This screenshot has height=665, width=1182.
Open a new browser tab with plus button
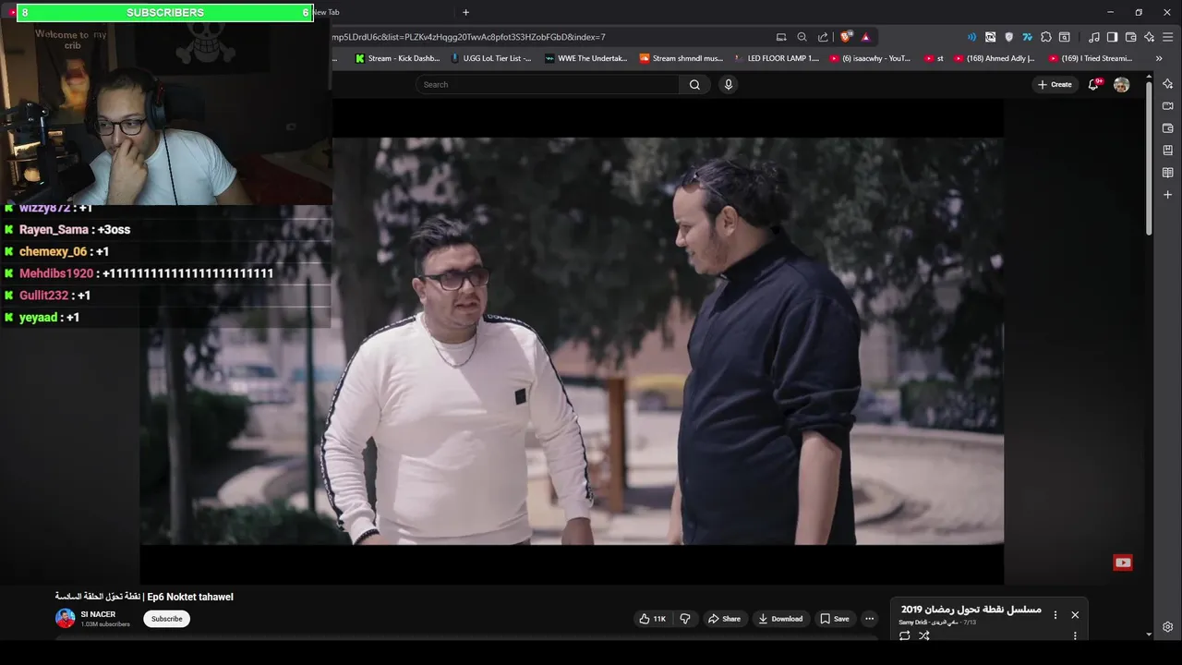click(x=465, y=12)
